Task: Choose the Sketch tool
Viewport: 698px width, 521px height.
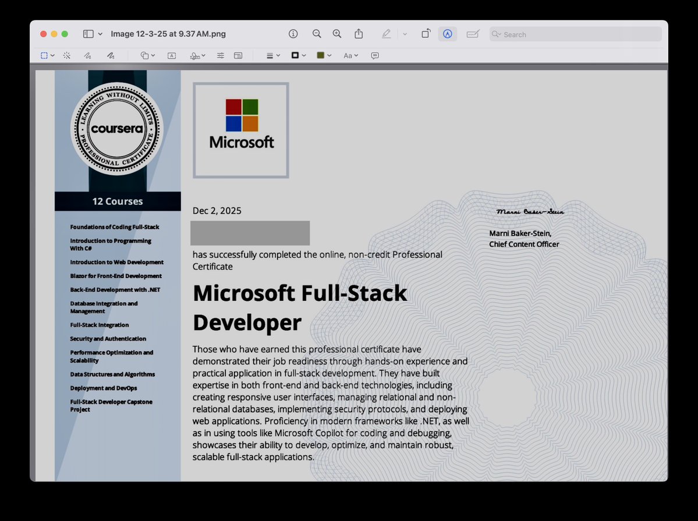Action: (88, 56)
